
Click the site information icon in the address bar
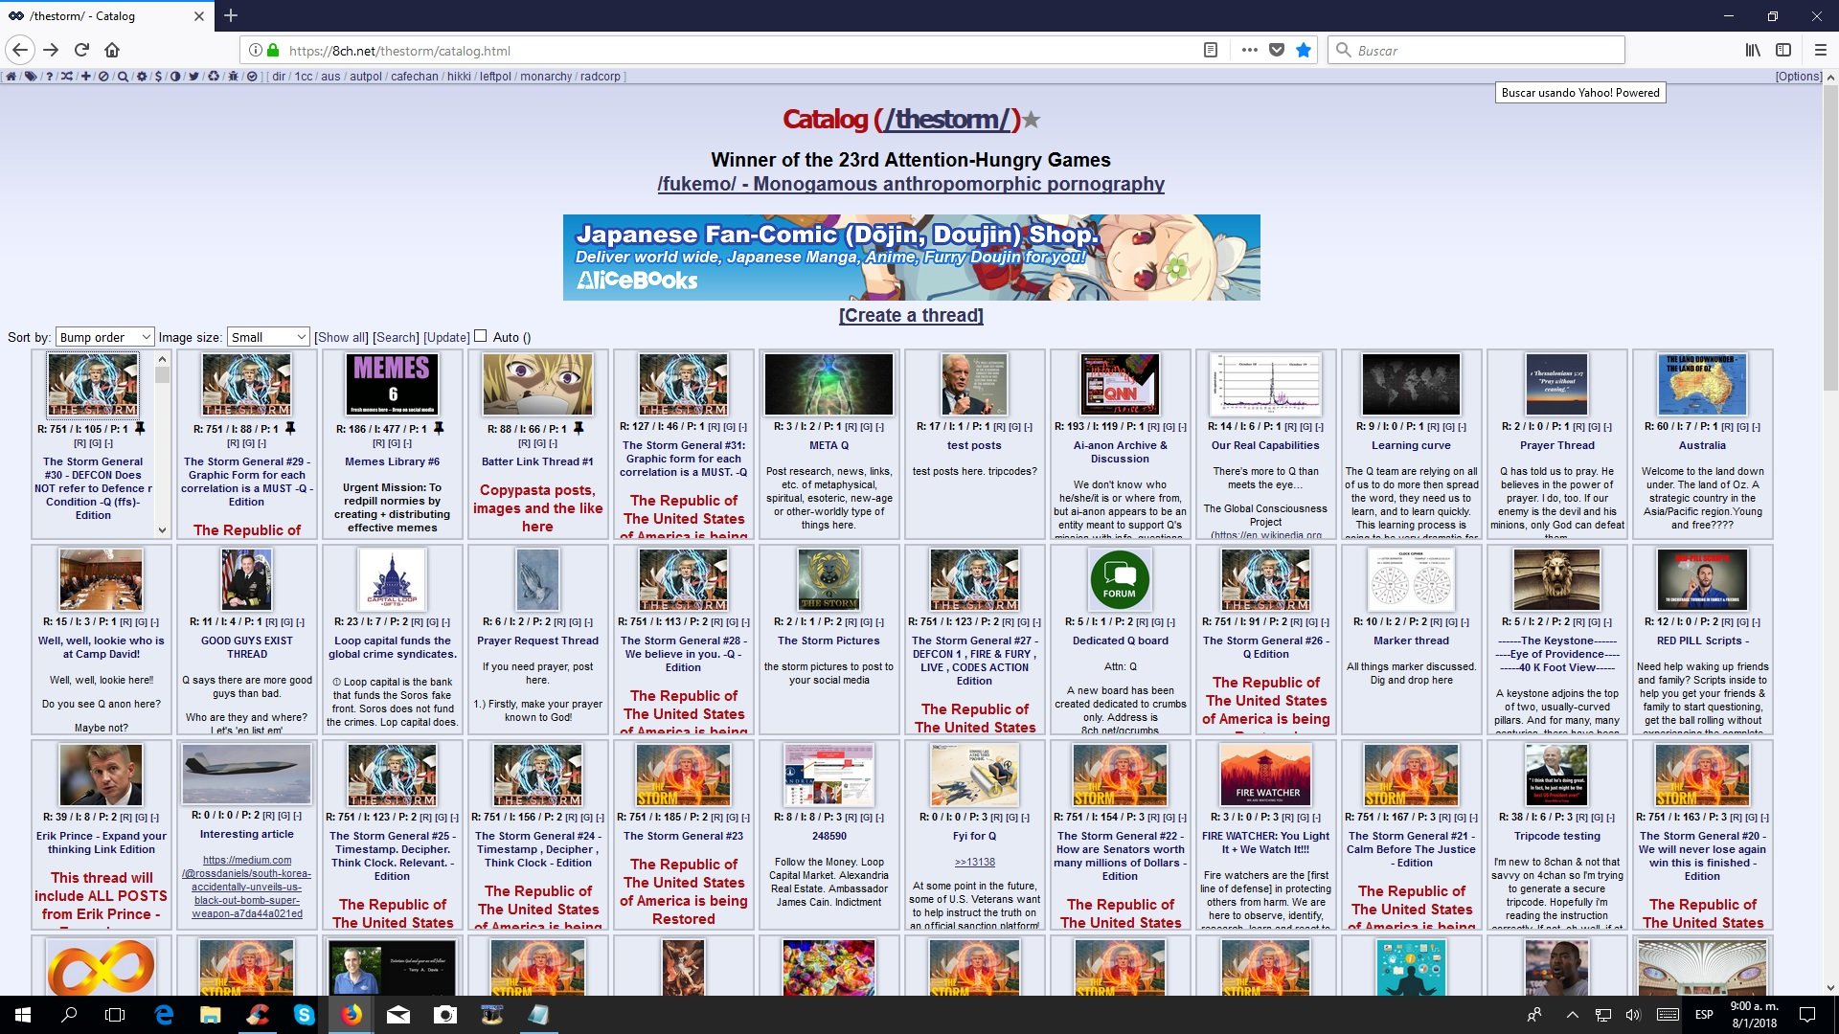[x=256, y=50]
